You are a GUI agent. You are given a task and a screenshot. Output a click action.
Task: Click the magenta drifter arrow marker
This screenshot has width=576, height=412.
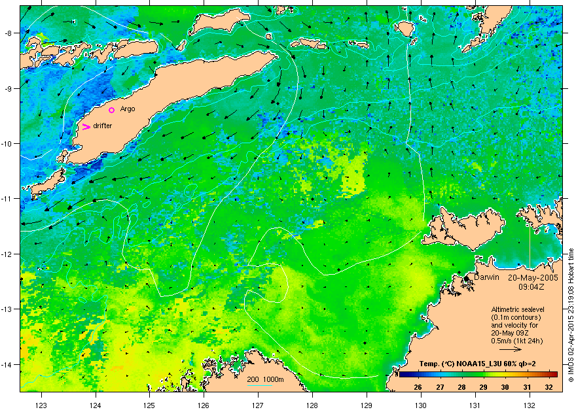coord(86,127)
